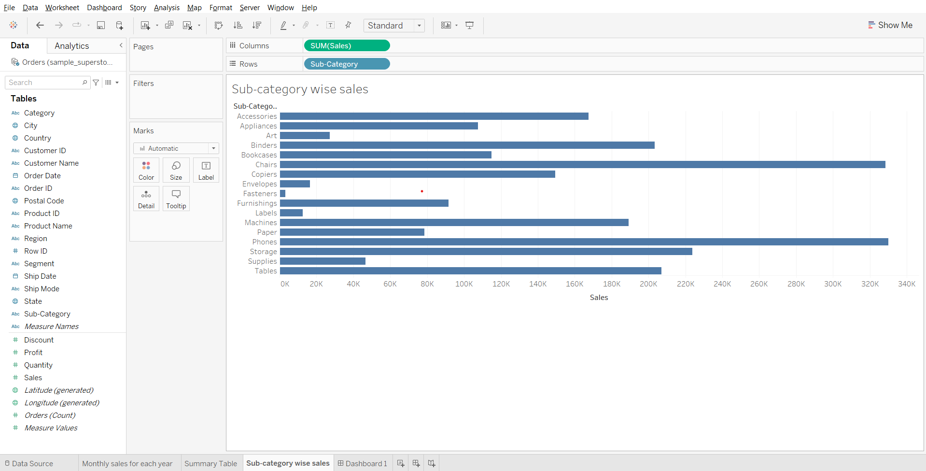926x471 pixels.
Task: Sort bars descending via toolbar icon
Action: [x=257, y=25]
